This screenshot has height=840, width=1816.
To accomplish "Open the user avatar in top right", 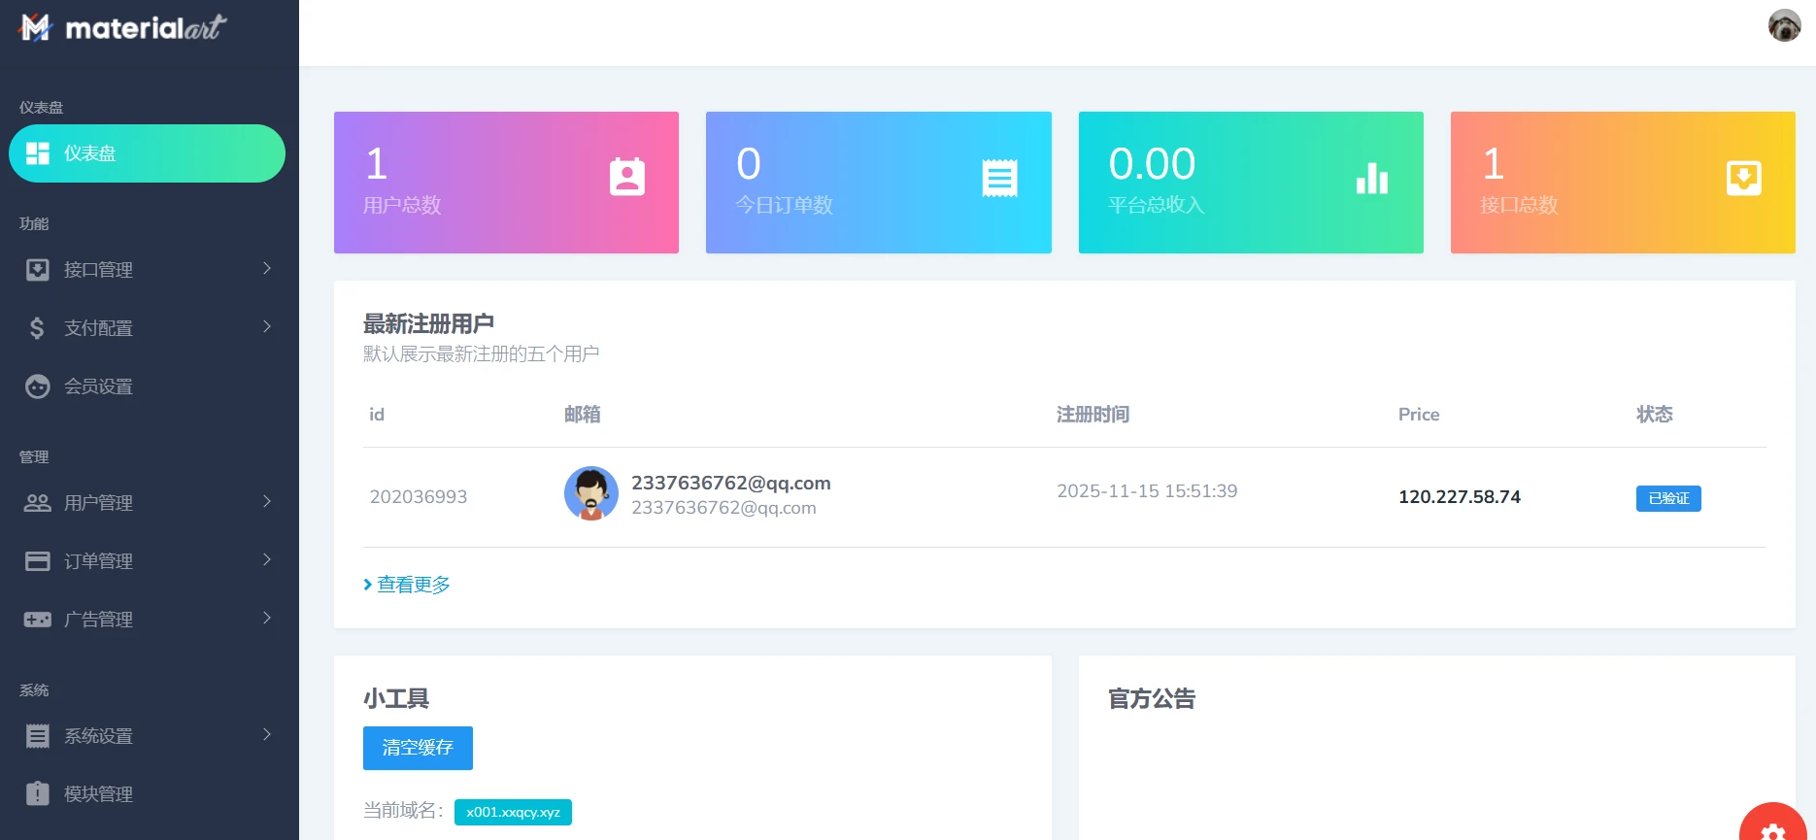I will (x=1784, y=25).
